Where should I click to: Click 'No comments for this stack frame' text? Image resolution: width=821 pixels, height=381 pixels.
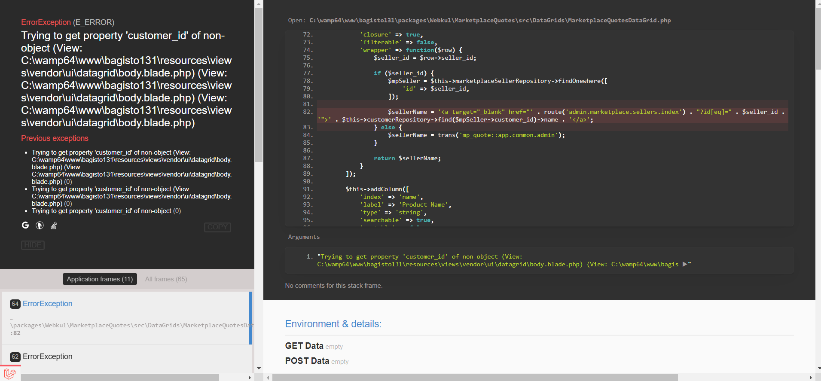(x=334, y=286)
